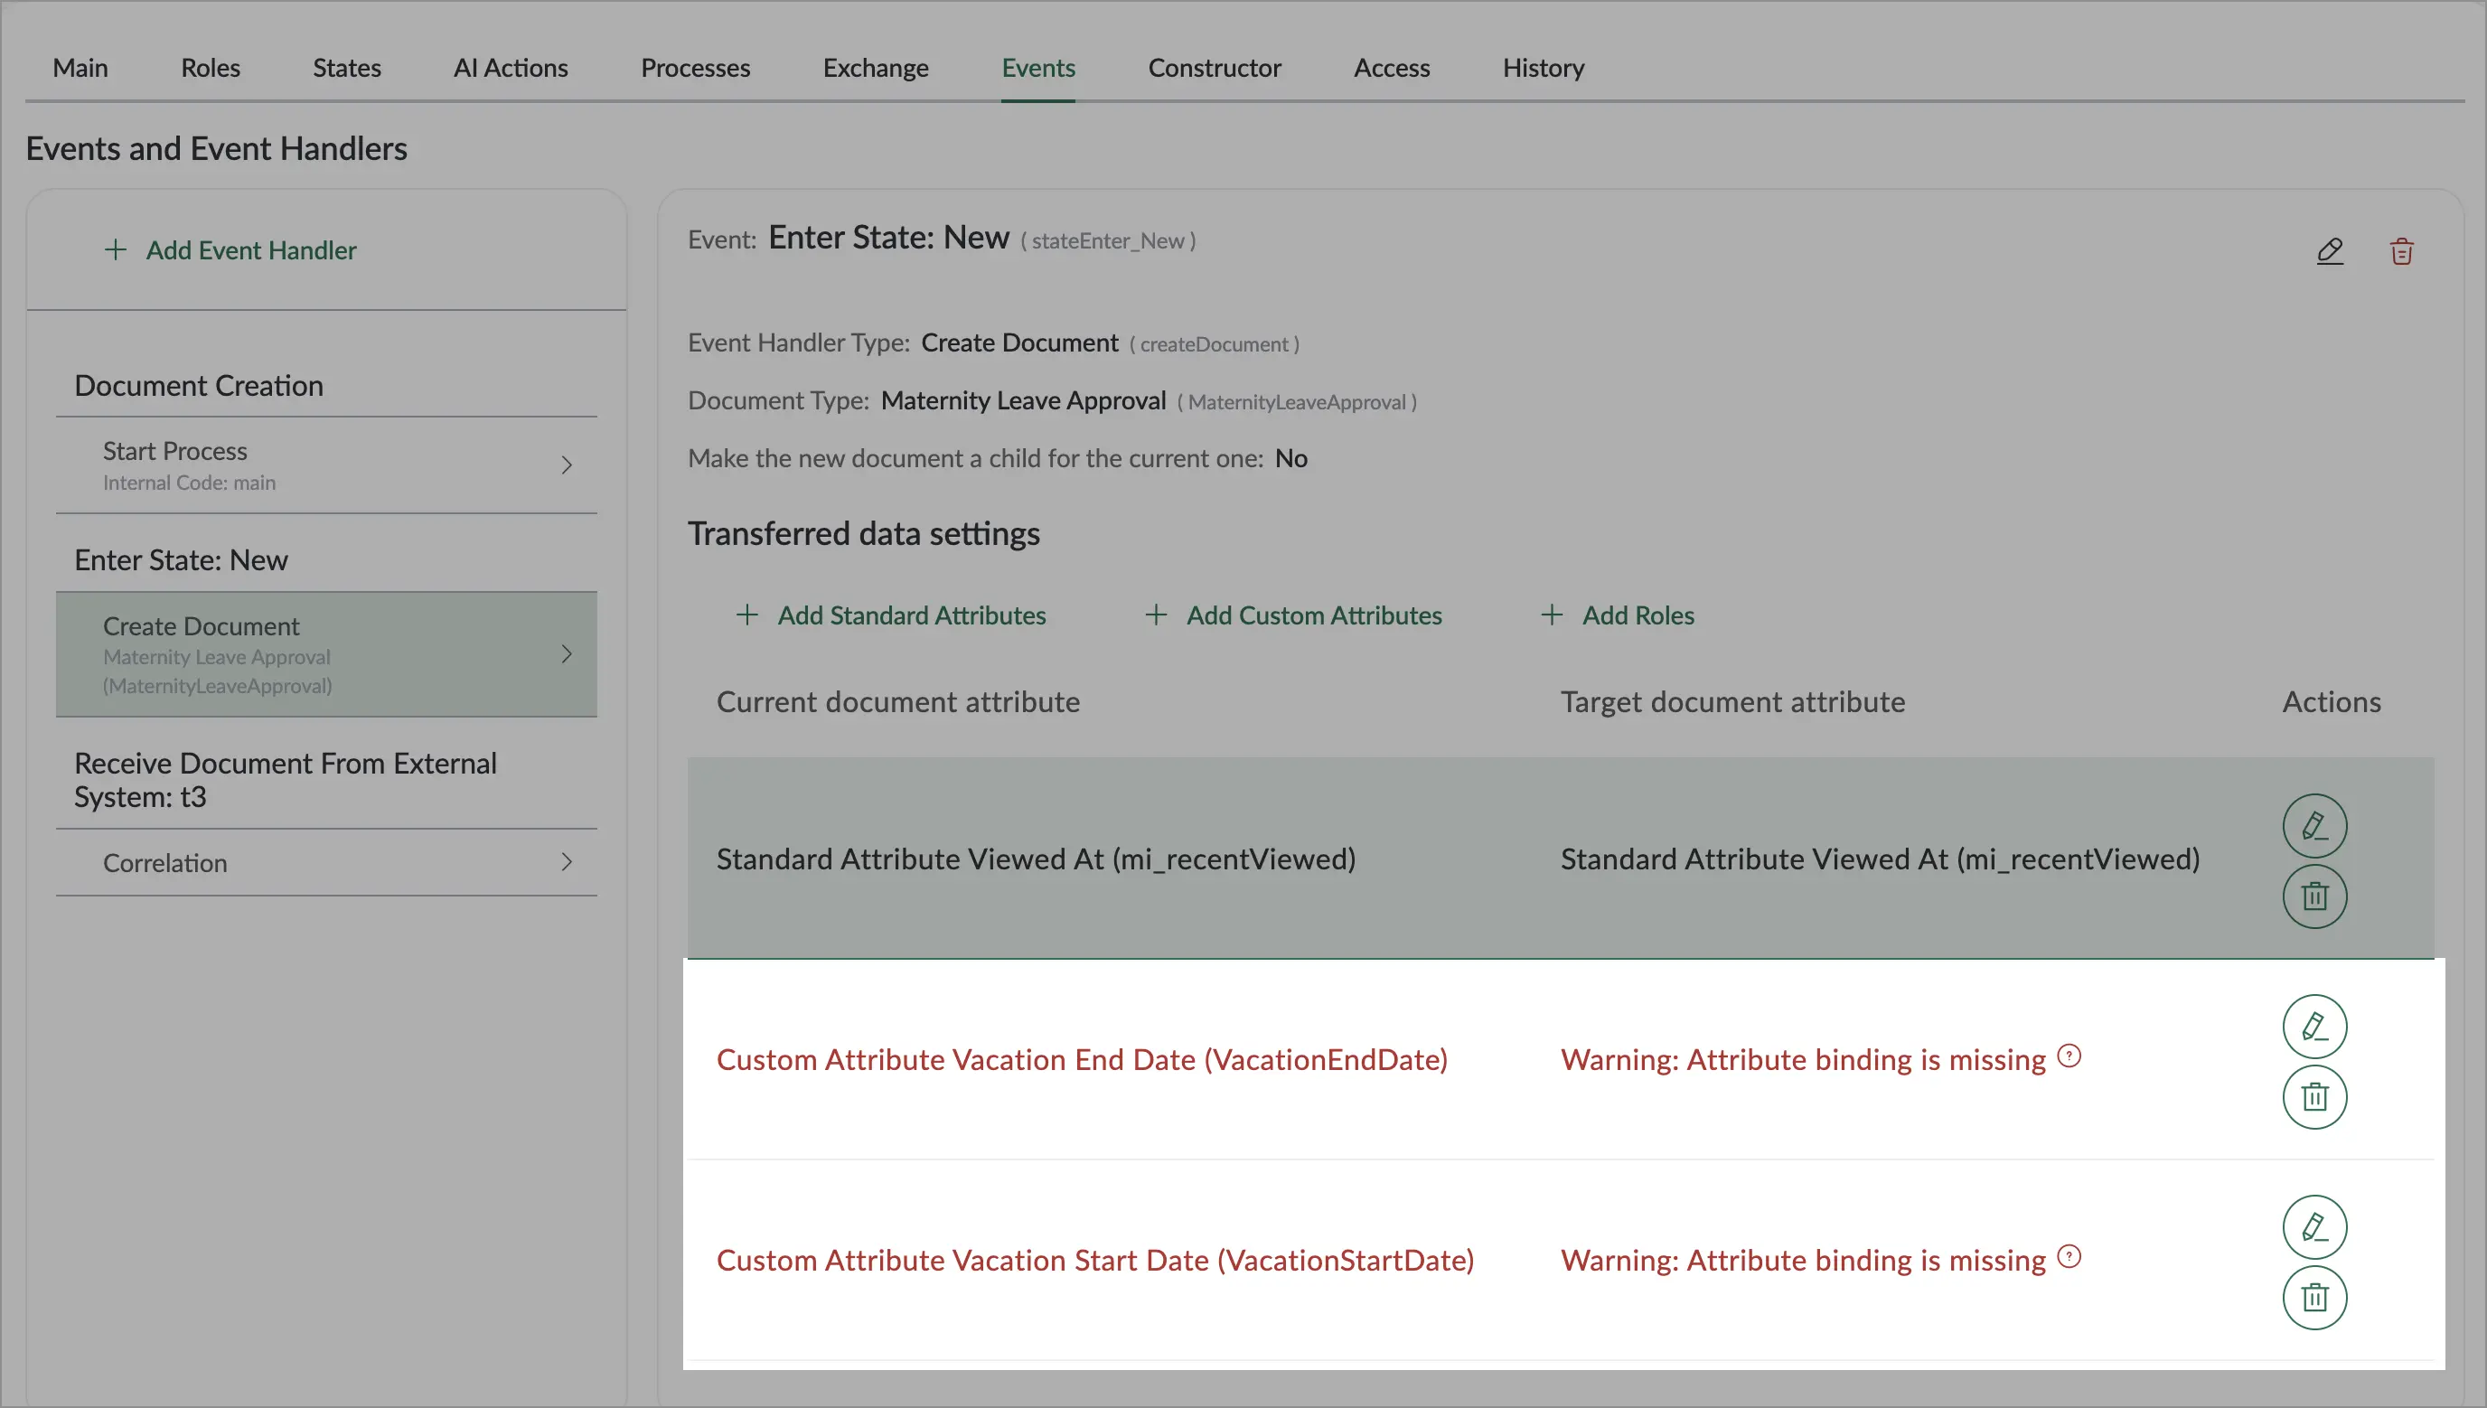Open the AI Actions tab
This screenshot has width=2487, height=1408.
(x=511, y=68)
